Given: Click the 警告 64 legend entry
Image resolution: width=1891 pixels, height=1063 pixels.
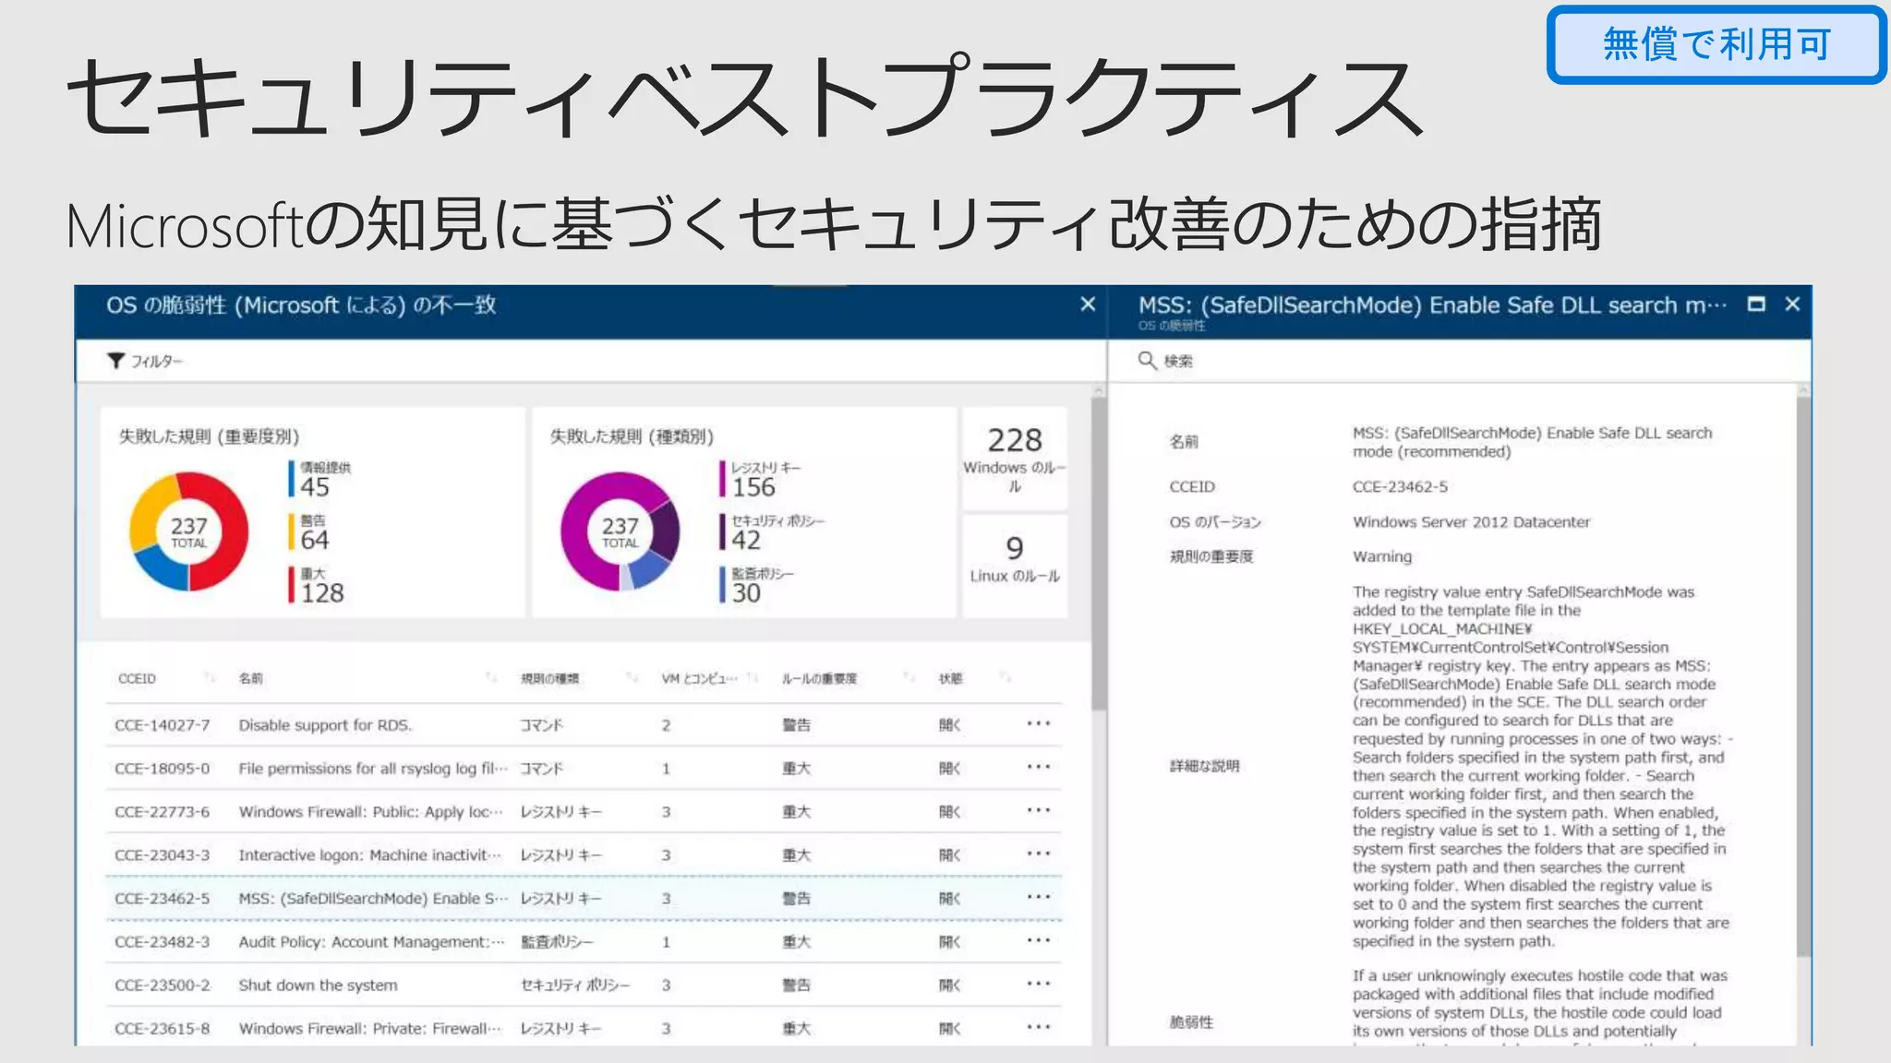Looking at the screenshot, I should tap(309, 532).
